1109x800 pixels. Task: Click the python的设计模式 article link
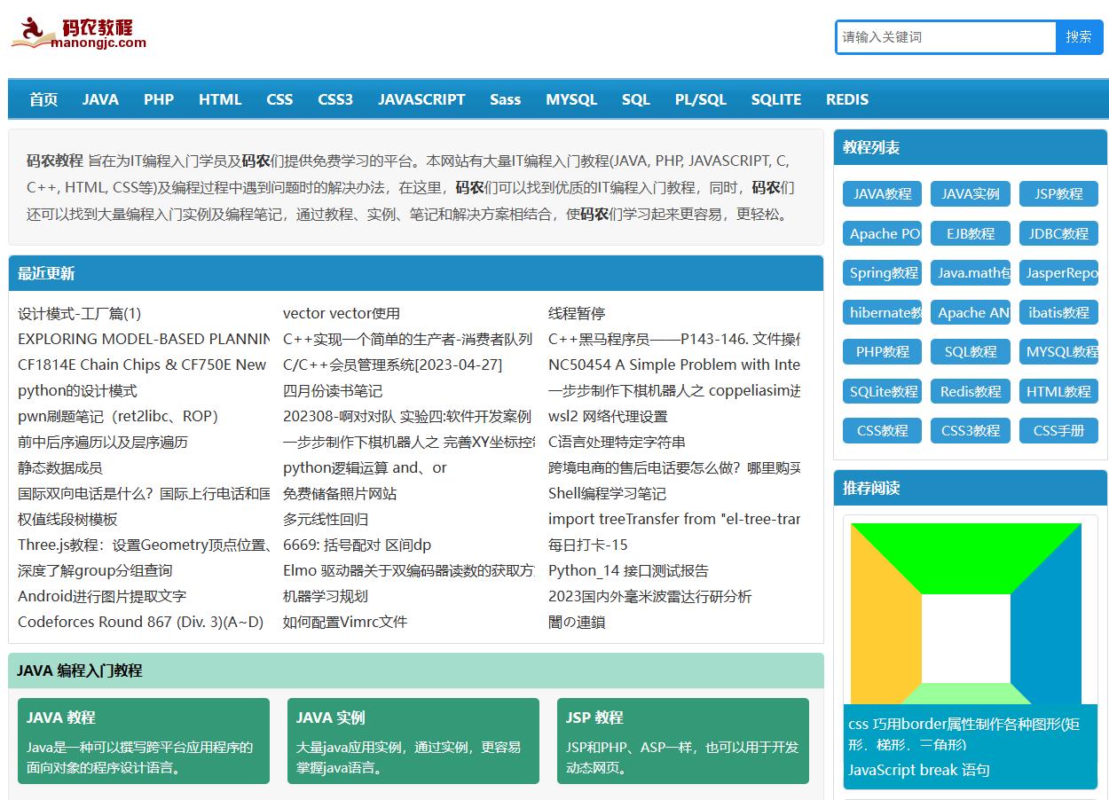pyautogui.click(x=76, y=390)
